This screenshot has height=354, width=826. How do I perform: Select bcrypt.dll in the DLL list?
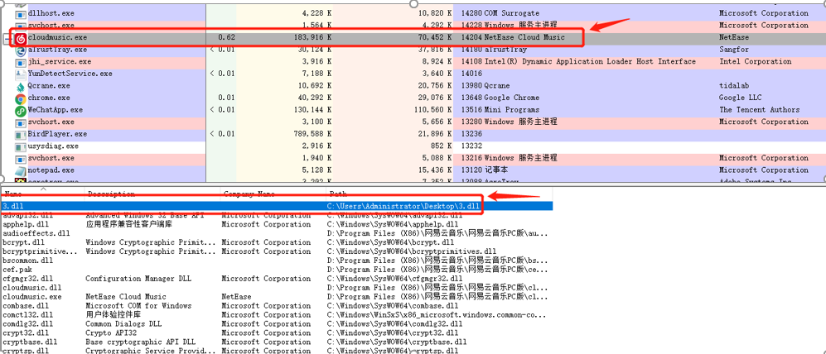click(24, 242)
